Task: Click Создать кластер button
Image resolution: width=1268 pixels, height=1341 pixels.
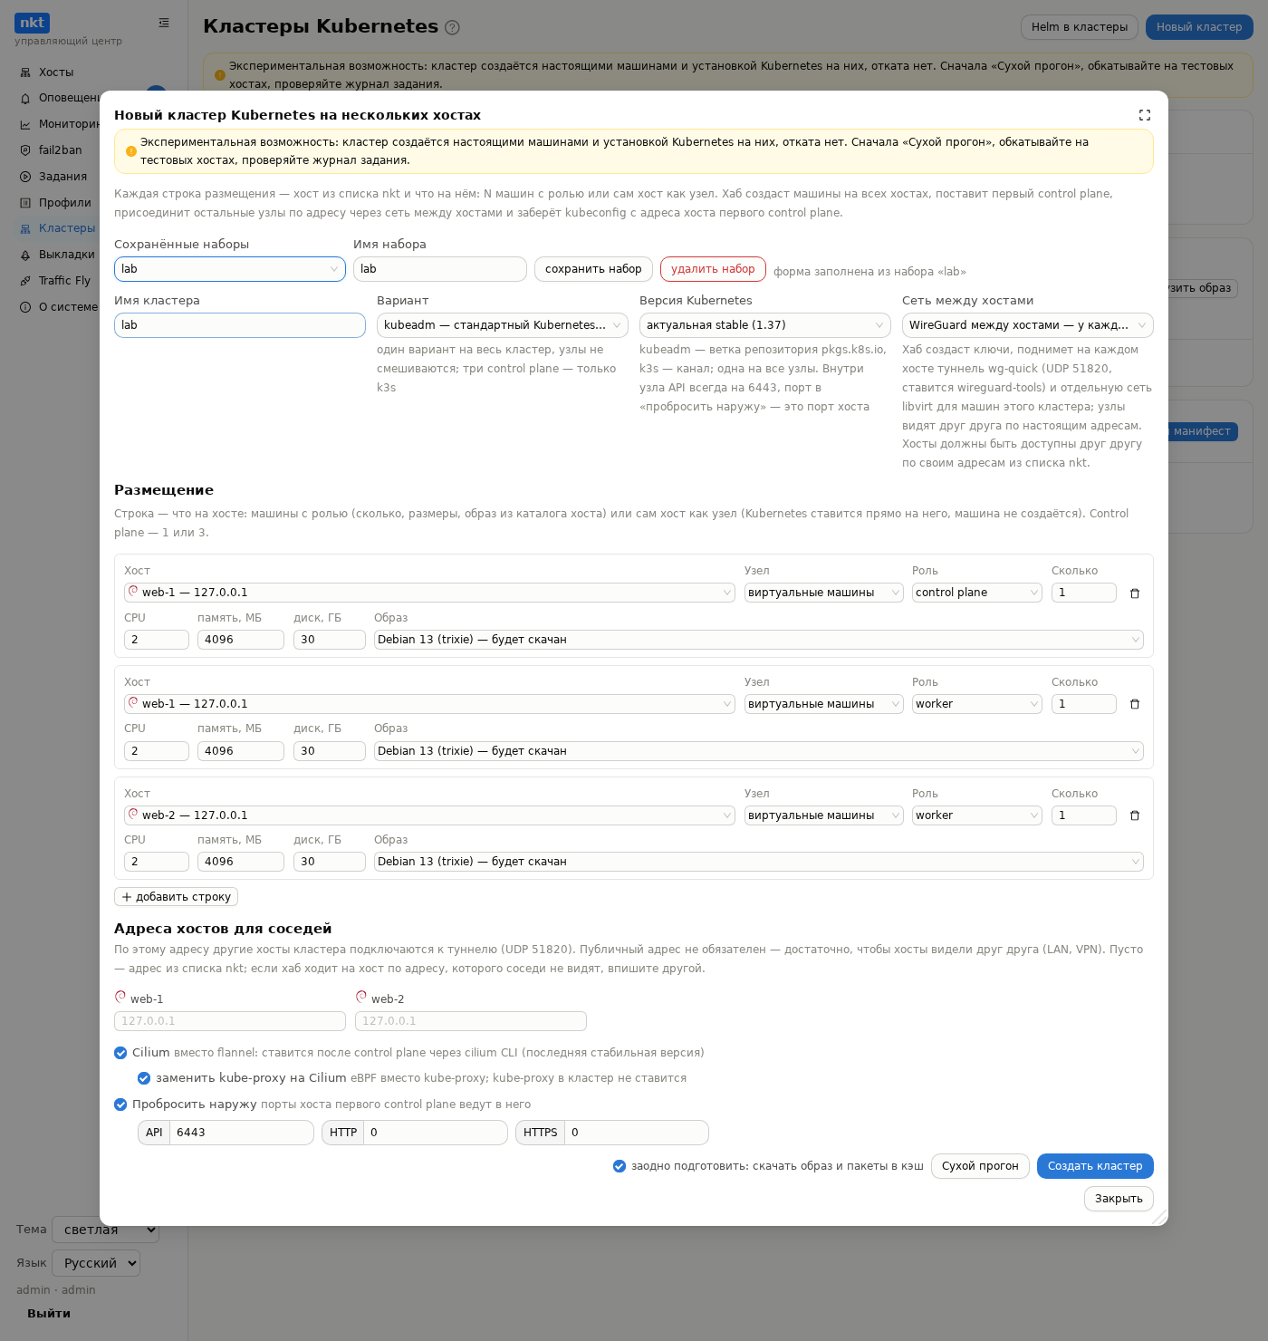Action: click(x=1095, y=1166)
